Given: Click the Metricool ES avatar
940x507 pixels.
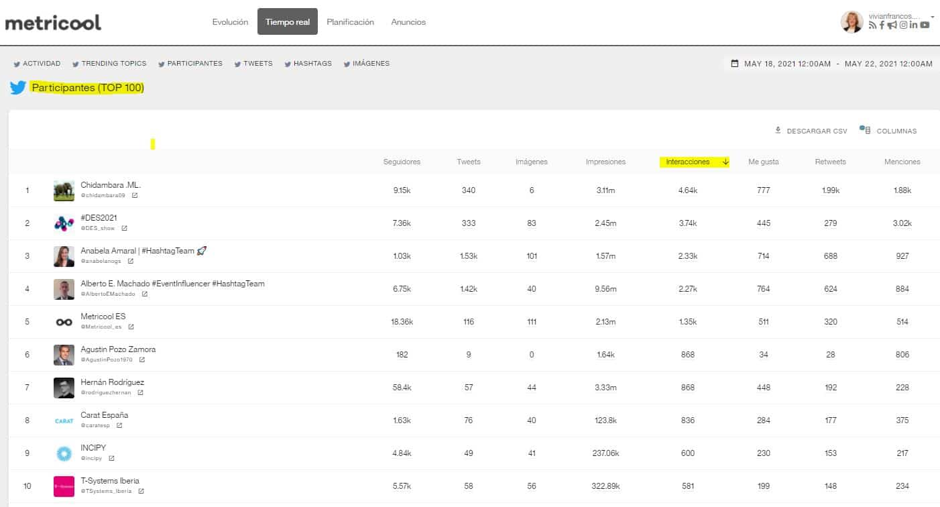Looking at the screenshot, I should tap(64, 322).
